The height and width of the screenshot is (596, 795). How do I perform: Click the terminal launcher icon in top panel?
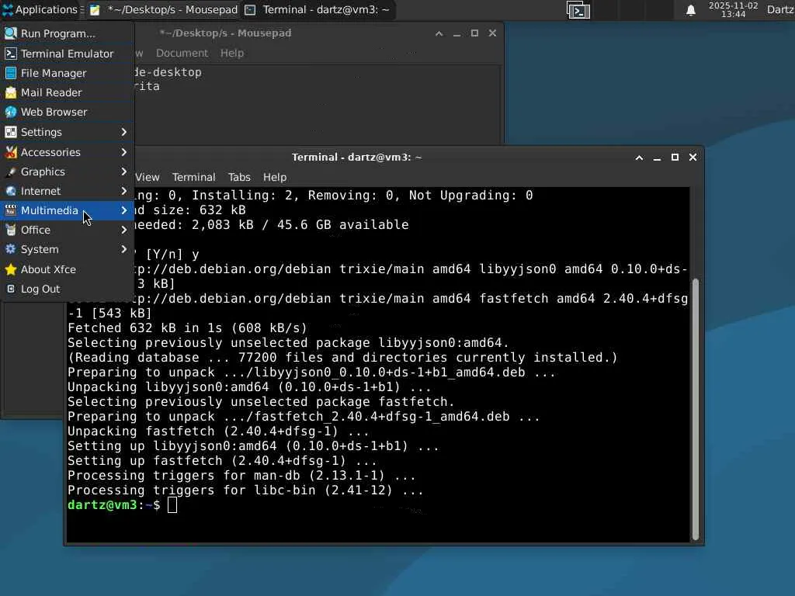click(578, 10)
